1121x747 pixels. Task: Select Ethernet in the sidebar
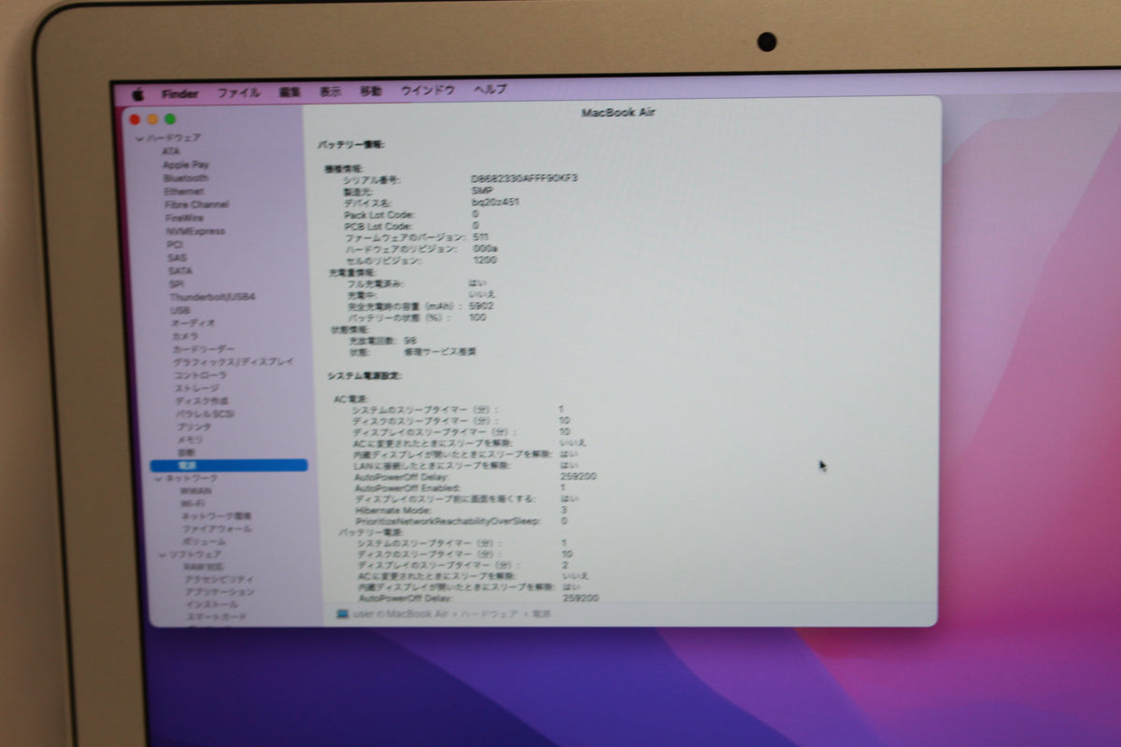tap(184, 191)
